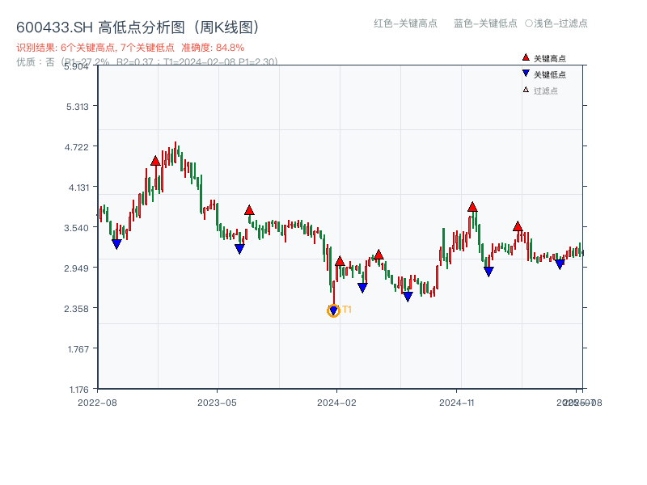The image size is (647, 485).
Task: Click the rightmost blue low triangle marker
Action: point(560,264)
